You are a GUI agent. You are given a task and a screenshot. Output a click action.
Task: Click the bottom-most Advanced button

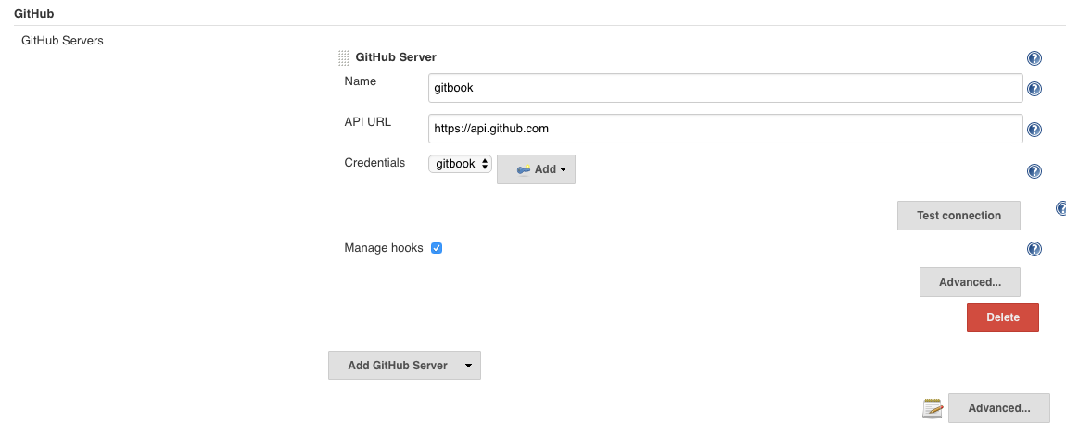click(998, 408)
